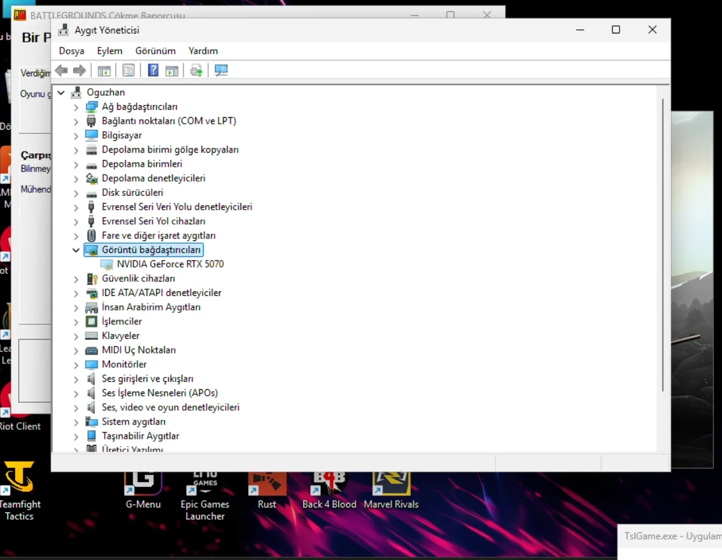The image size is (722, 560).
Task: Expand Taşınabilir Aygıtlar node arrow
Action: [76, 436]
